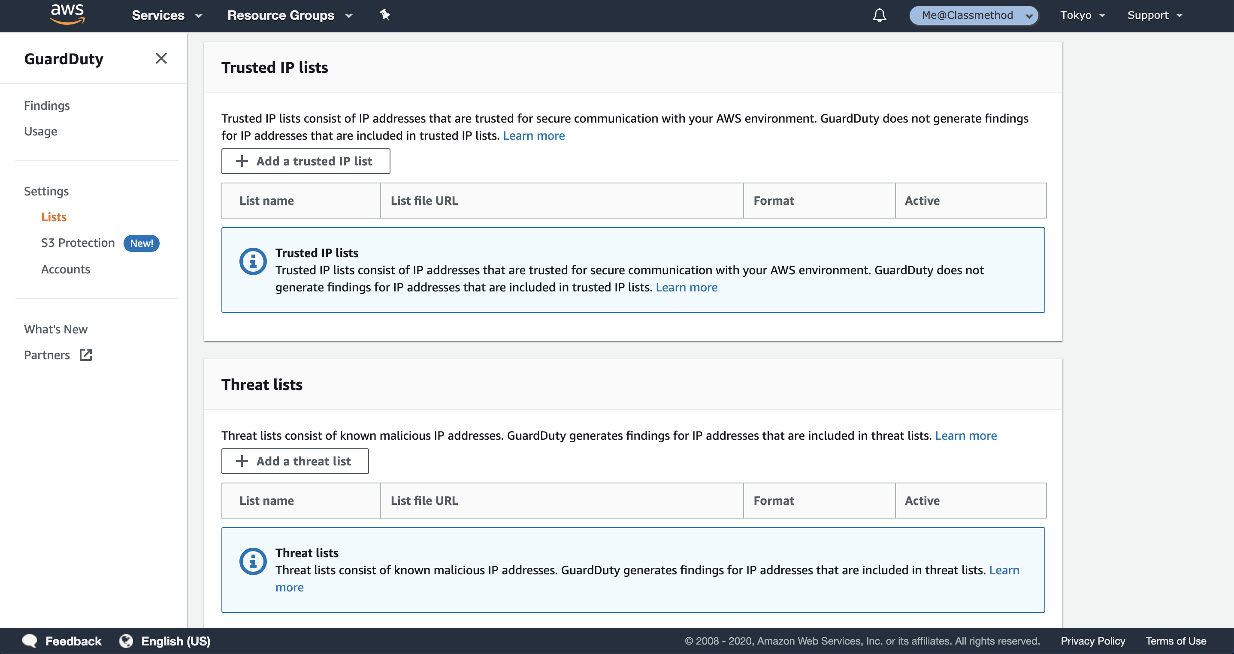1234x654 pixels.
Task: Click the Threat lists info icon
Action: click(x=253, y=561)
